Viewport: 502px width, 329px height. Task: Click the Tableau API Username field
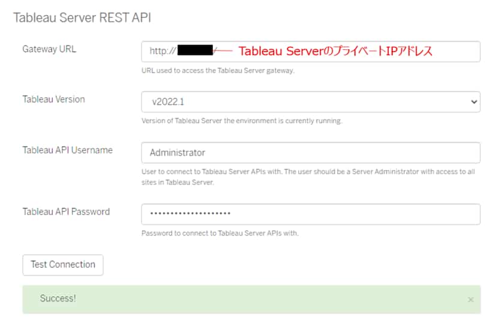point(311,153)
